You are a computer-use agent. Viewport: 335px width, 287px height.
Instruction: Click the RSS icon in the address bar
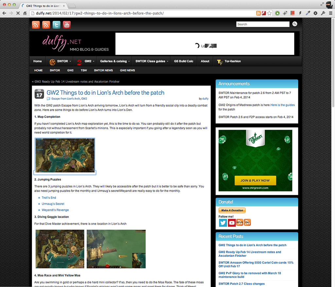point(258,13)
